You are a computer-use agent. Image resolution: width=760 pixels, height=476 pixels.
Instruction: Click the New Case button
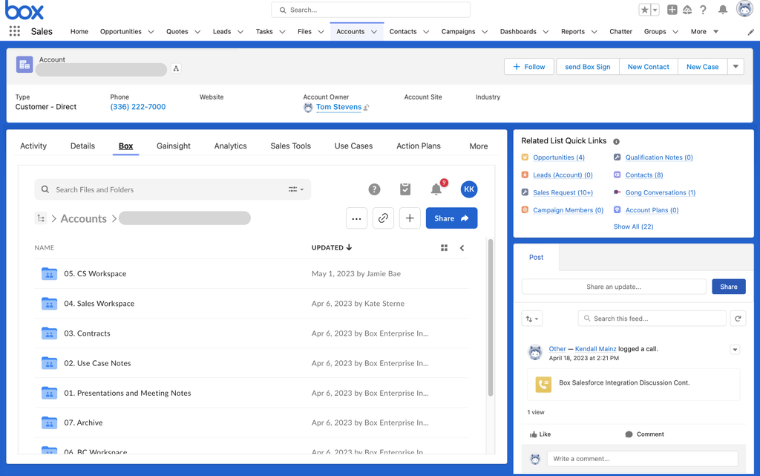pyautogui.click(x=702, y=67)
